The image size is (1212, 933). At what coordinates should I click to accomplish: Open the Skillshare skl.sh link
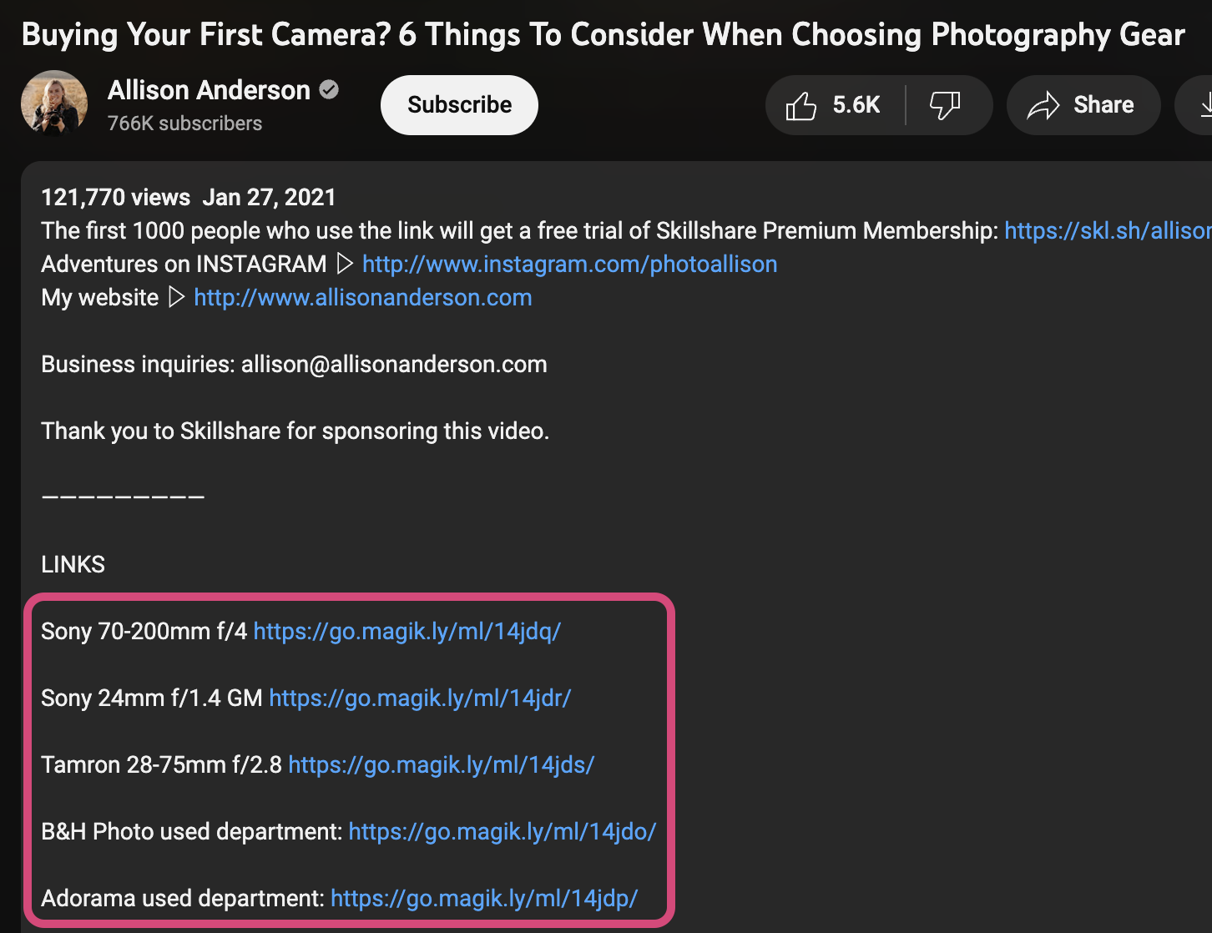point(1107,231)
